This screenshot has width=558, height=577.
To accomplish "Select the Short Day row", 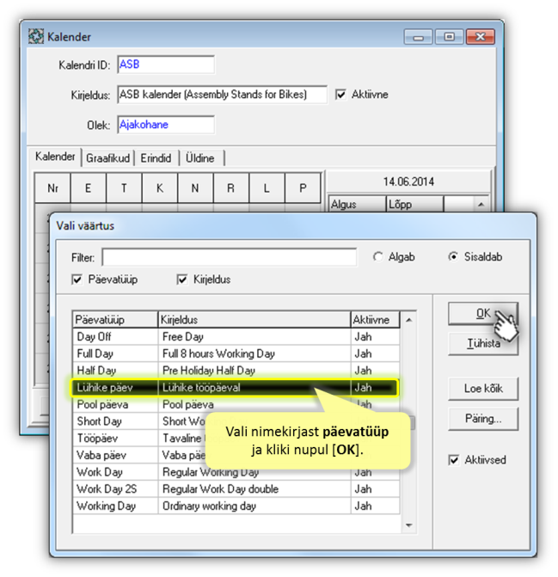I will pyautogui.click(x=236, y=421).
